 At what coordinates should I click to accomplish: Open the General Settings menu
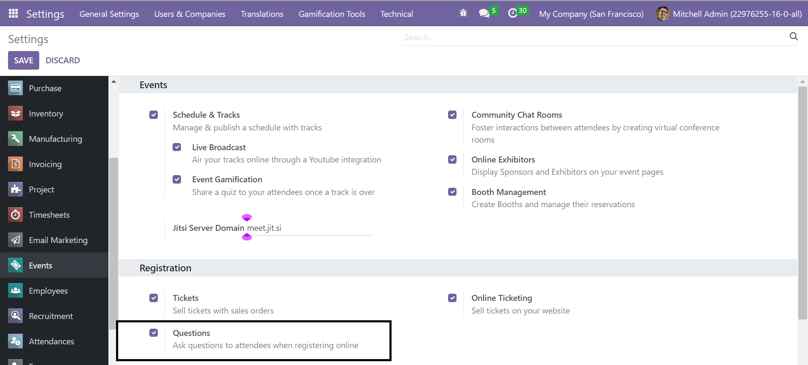click(109, 14)
